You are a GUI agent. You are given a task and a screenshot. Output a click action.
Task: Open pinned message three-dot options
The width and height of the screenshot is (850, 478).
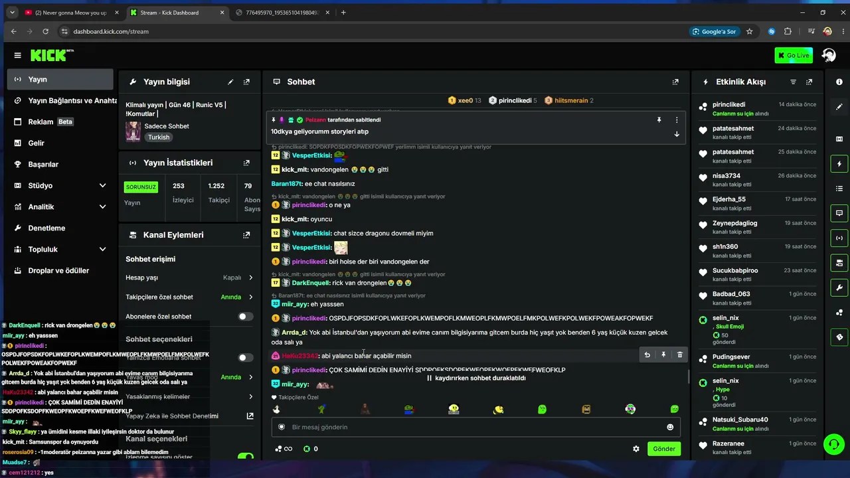coord(677,120)
